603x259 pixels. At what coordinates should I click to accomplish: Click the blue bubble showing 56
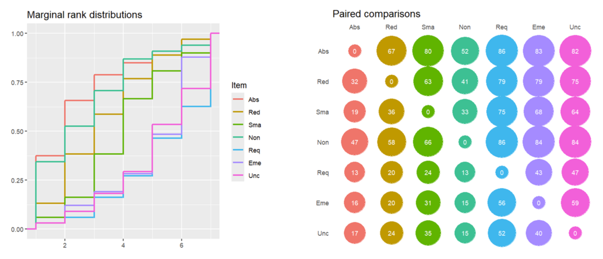[502, 203]
